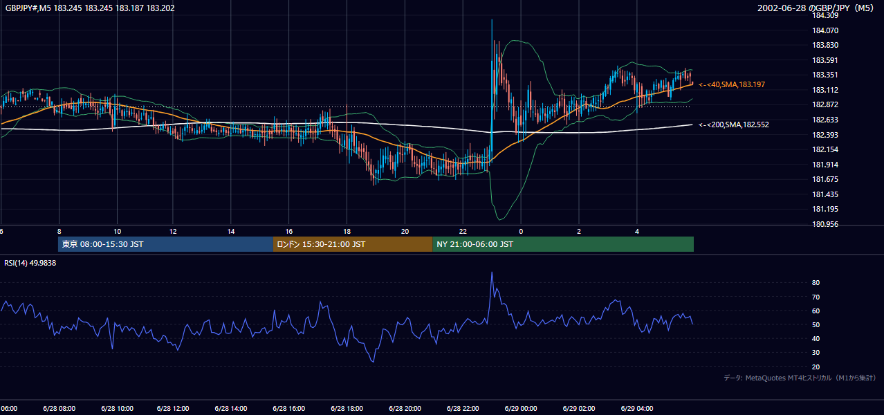Screen dimensions: 884x415
Task: Click the RSI axis value 50
Action: (816, 324)
